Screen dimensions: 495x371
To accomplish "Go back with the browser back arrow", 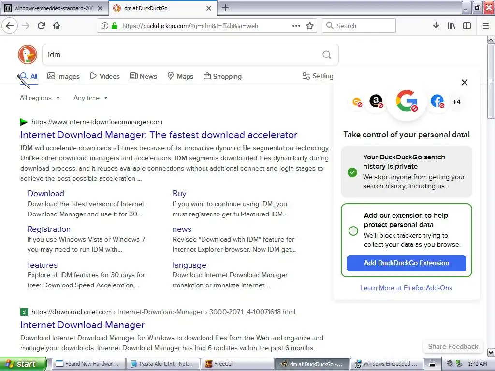I will [x=10, y=26].
